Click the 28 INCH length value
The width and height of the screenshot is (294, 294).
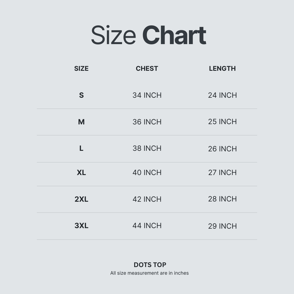[x=222, y=199]
